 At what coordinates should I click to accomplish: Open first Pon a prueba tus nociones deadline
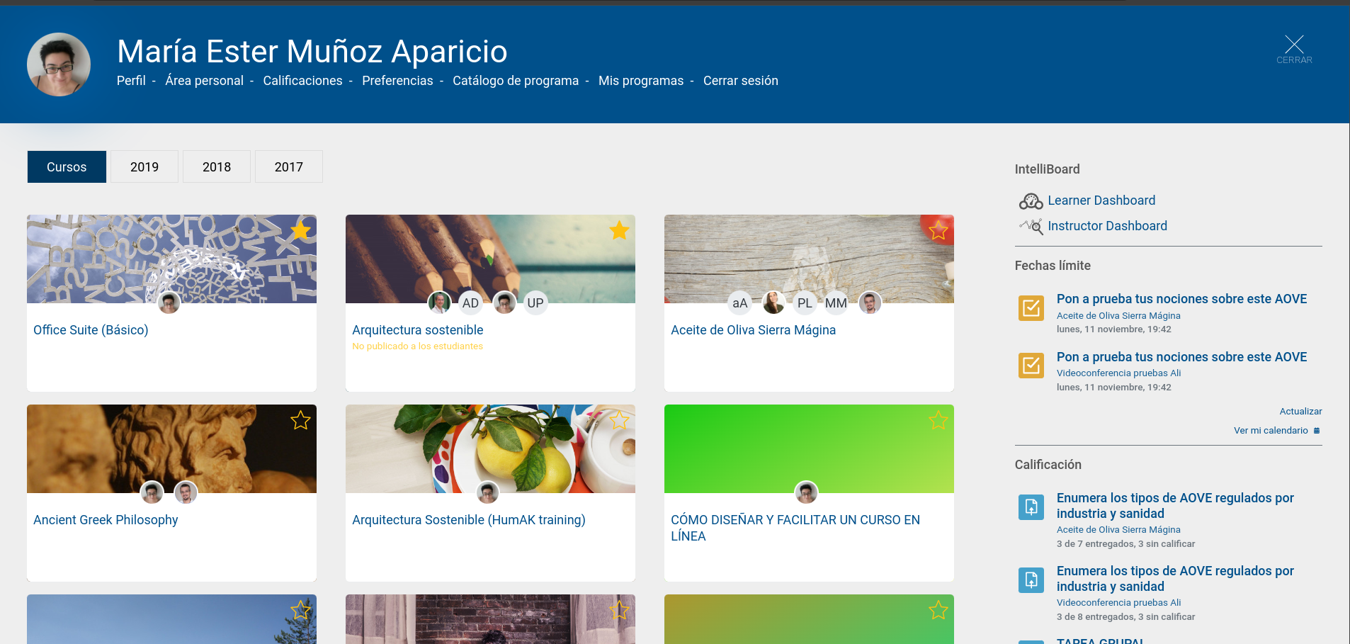tap(1181, 299)
